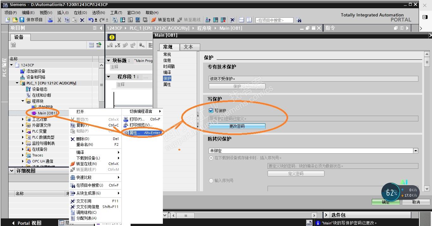Open the 在线(O) menu

[80, 13]
